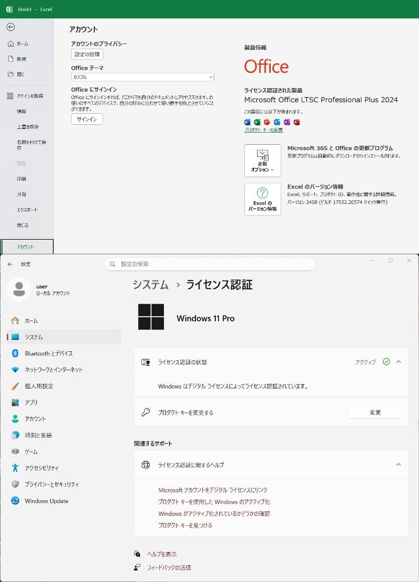This screenshot has width=419, height=582.
Task: Click the OneNote app icon
Action: (x=286, y=122)
